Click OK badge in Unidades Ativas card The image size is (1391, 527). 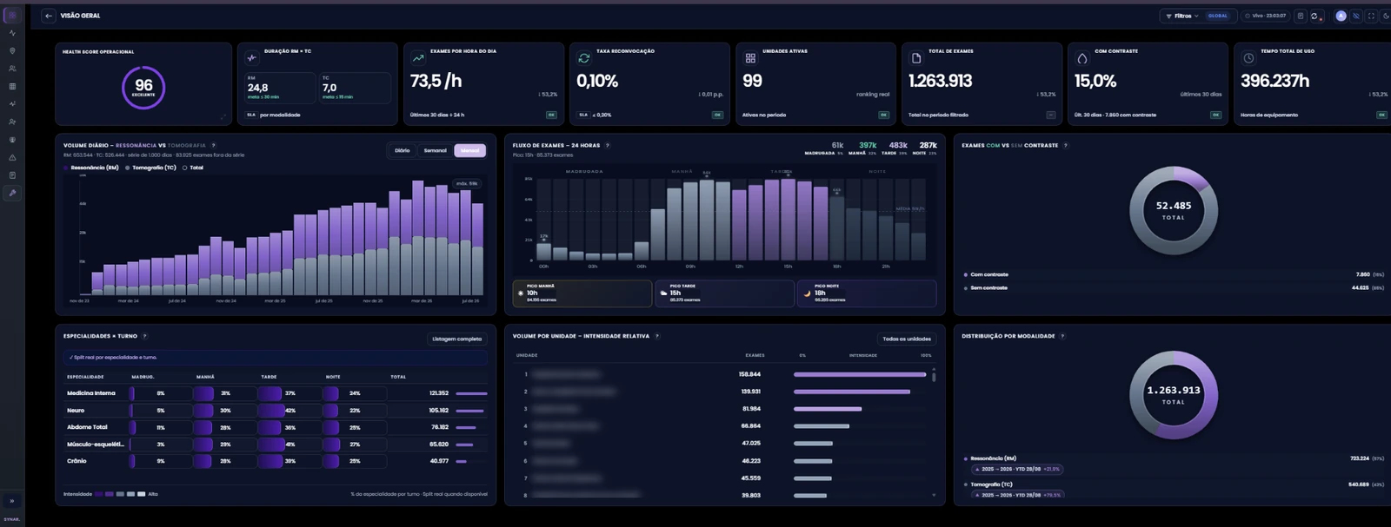(883, 115)
